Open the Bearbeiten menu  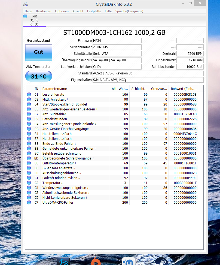(x=43, y=11)
